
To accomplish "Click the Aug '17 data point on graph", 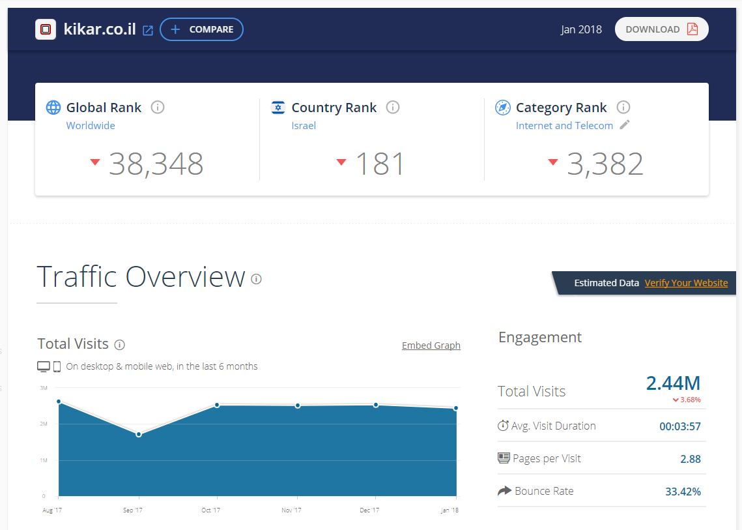I will 59,402.
